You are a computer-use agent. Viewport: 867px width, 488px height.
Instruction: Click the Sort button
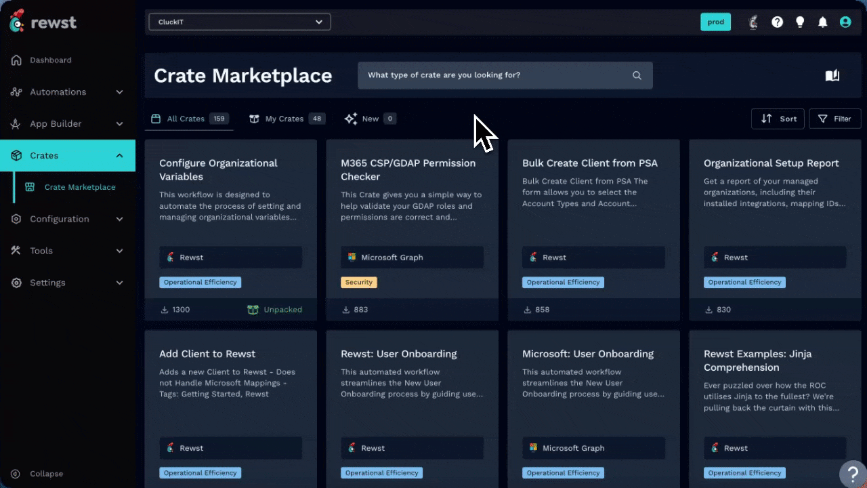[778, 119]
